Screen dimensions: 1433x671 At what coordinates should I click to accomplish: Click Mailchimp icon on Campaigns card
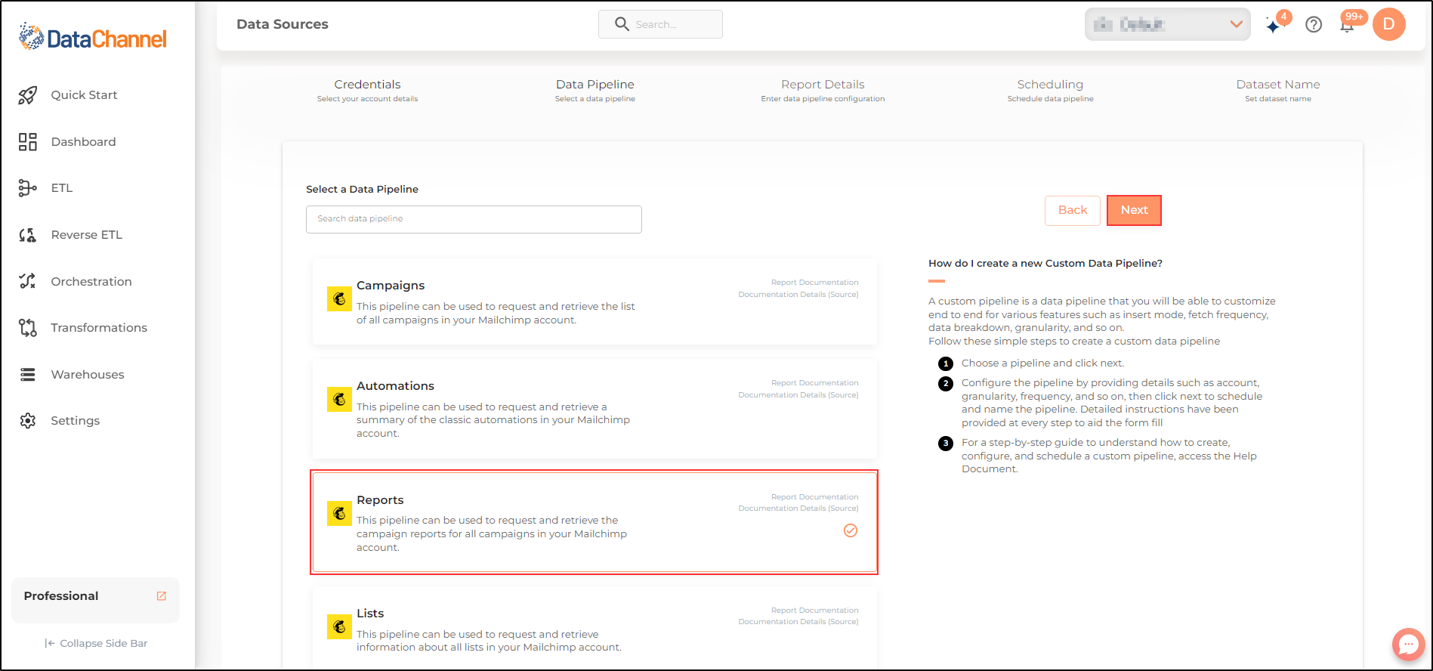339,299
